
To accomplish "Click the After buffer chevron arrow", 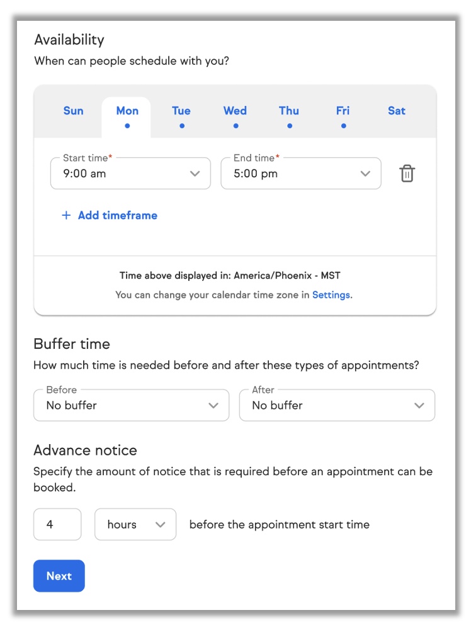I will tap(419, 406).
